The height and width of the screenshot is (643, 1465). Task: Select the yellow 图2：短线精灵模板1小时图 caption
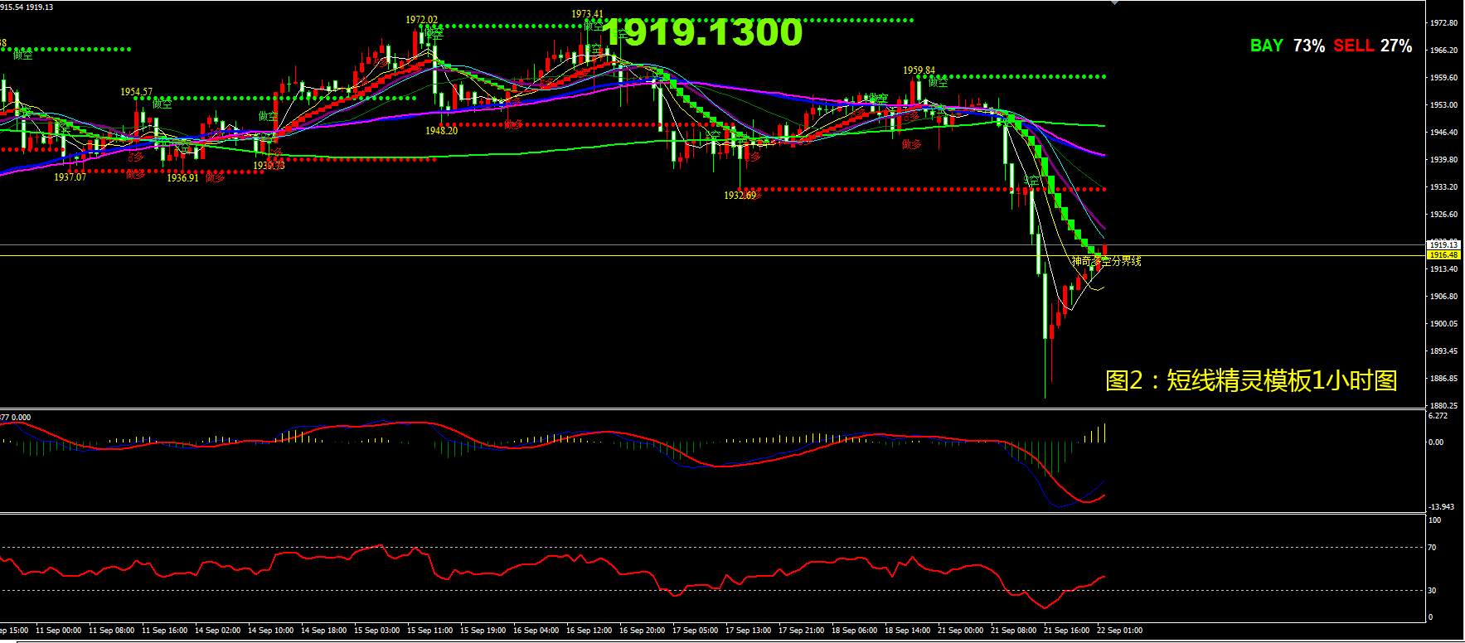[1252, 380]
